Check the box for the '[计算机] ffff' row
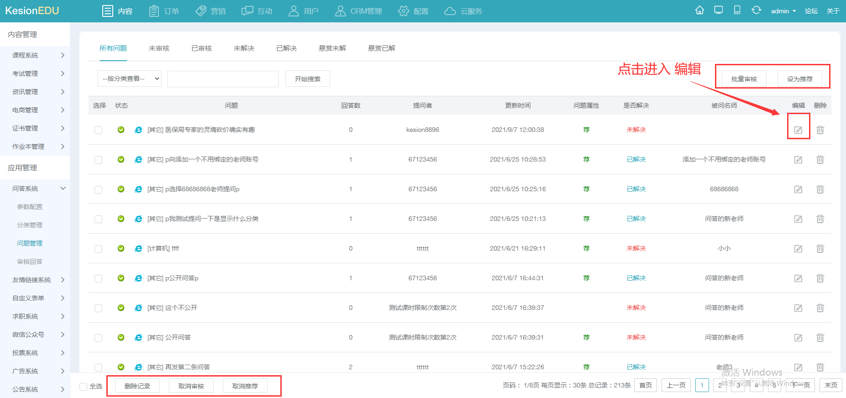 pos(98,249)
